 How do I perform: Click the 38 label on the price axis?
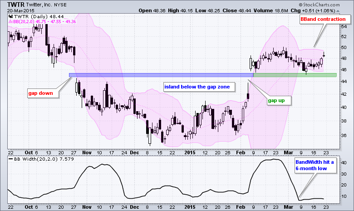point(344,121)
